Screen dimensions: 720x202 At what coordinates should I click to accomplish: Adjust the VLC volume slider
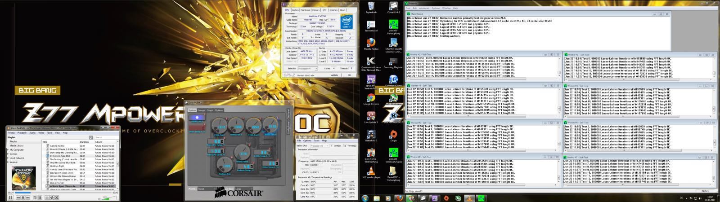(x=109, y=198)
